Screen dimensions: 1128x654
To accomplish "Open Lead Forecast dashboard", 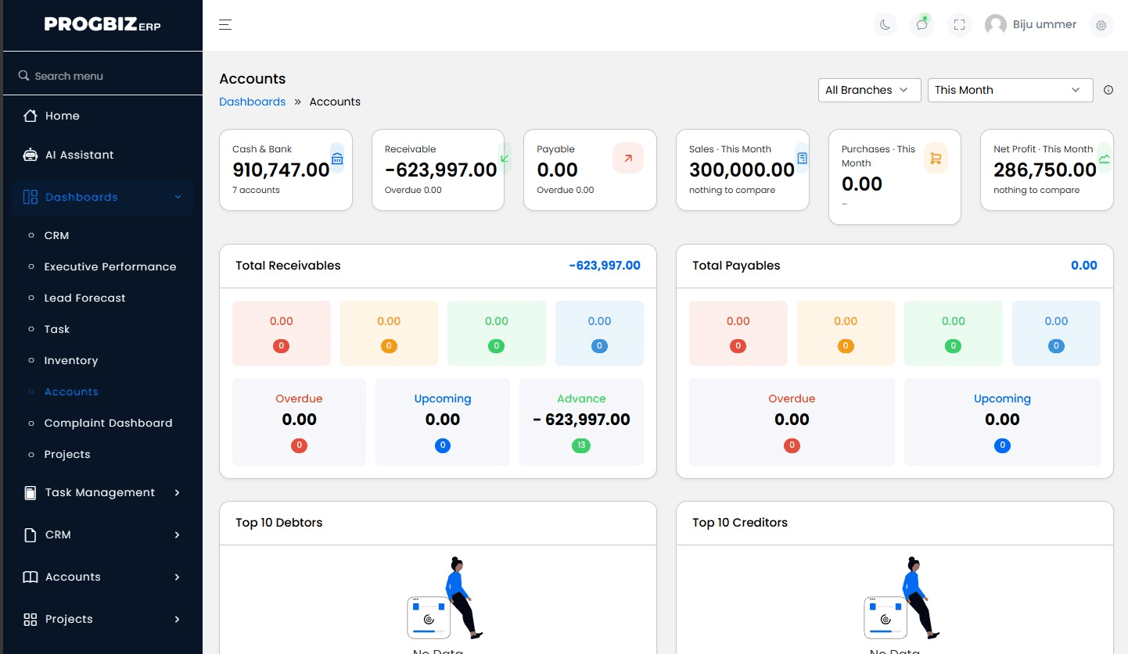I will [x=84, y=298].
